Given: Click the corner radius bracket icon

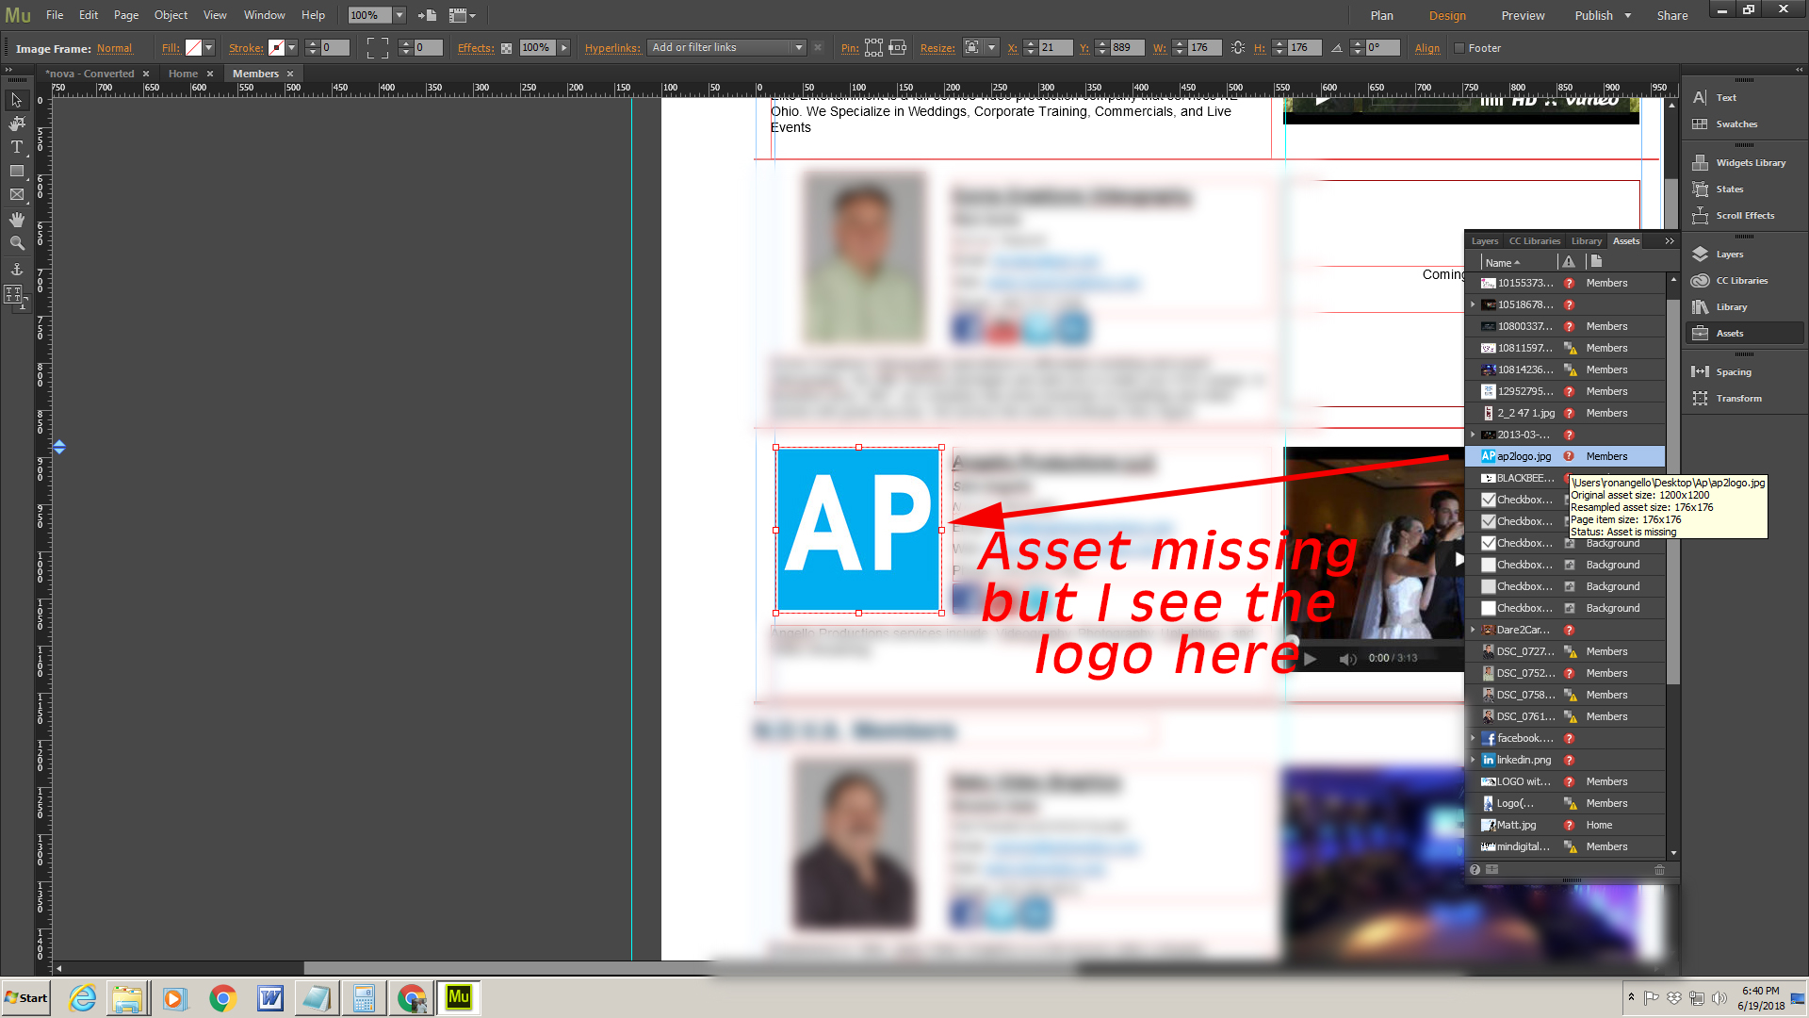Looking at the screenshot, I should pyautogui.click(x=377, y=47).
